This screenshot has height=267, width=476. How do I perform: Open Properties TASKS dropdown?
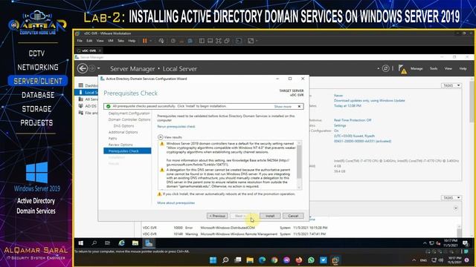tap(451, 86)
